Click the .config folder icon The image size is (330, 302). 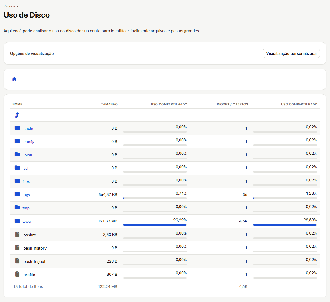[x=17, y=141]
